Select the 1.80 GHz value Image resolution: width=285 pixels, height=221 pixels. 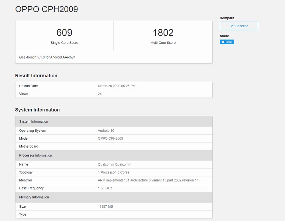point(105,188)
